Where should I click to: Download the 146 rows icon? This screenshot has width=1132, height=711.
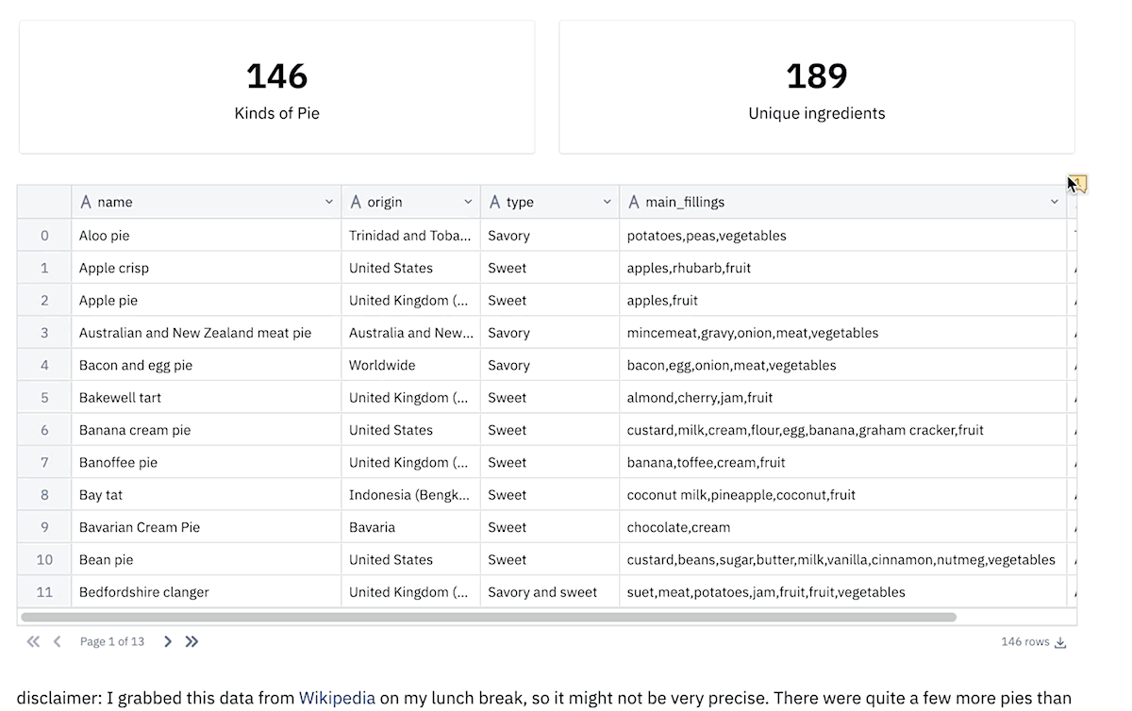(1060, 642)
